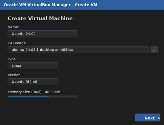Click the ISO Image path field

pos(78,50)
